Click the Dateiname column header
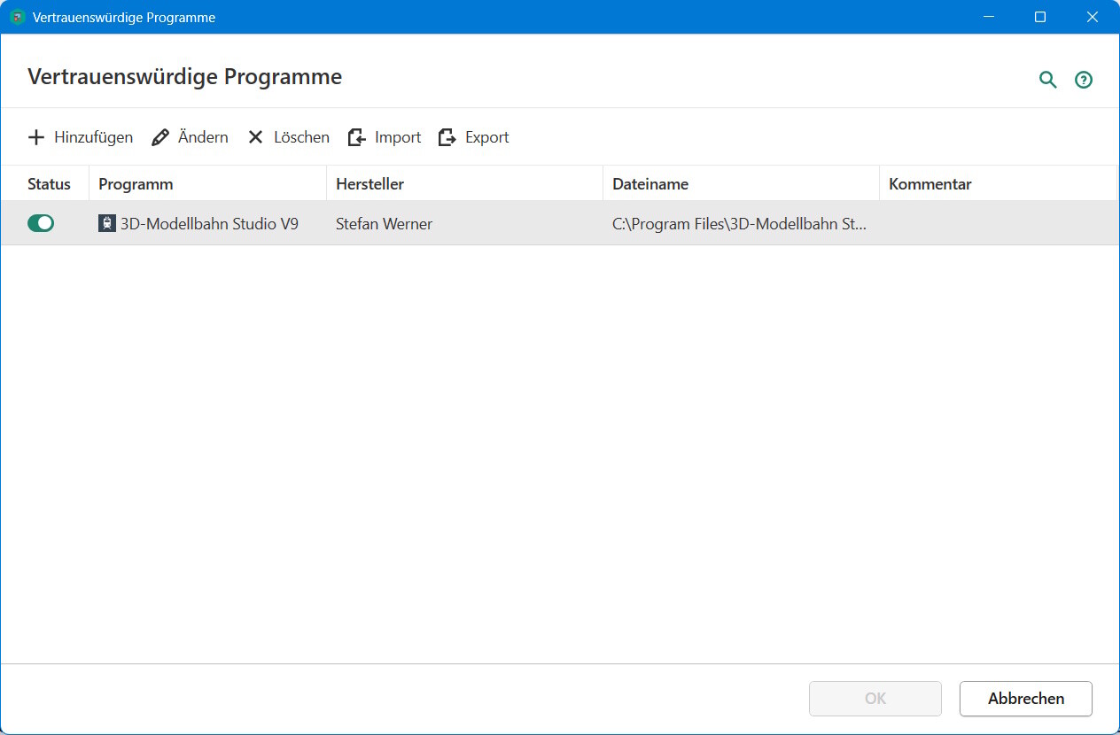This screenshot has height=735, width=1120. tap(650, 184)
